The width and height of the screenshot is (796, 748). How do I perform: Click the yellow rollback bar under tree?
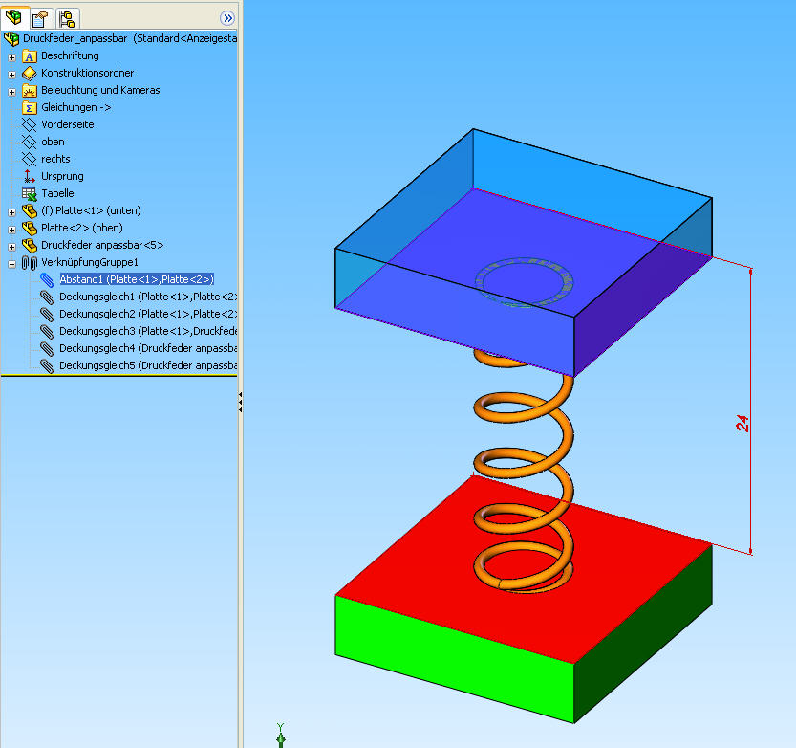pyautogui.click(x=118, y=376)
